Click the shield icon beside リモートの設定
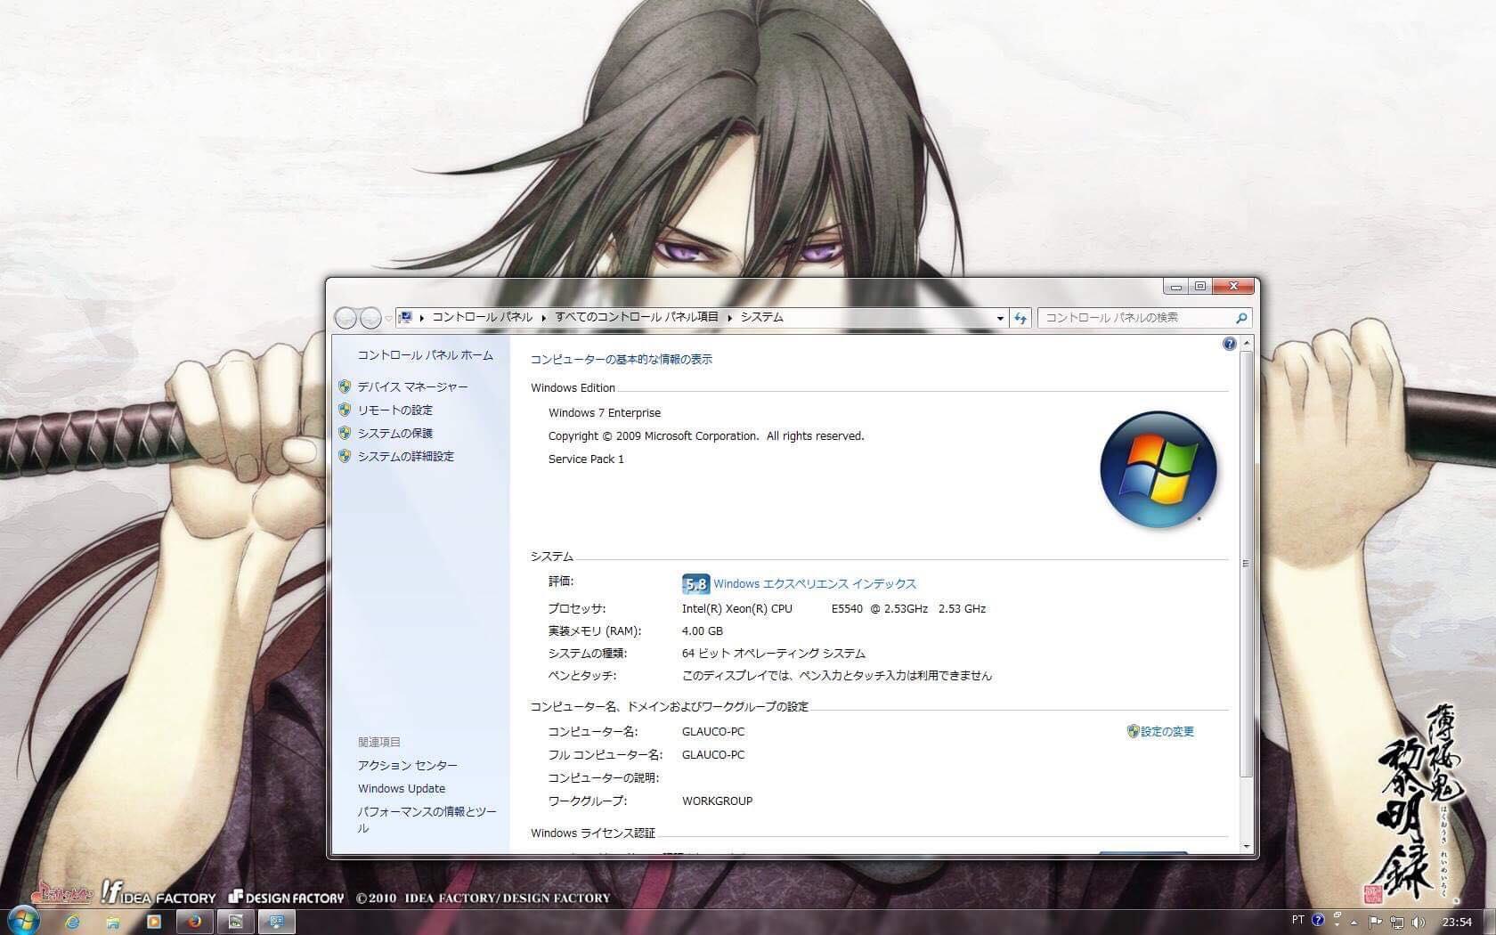 (x=345, y=410)
